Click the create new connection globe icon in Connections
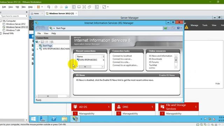224x126 pixels. (37, 42)
